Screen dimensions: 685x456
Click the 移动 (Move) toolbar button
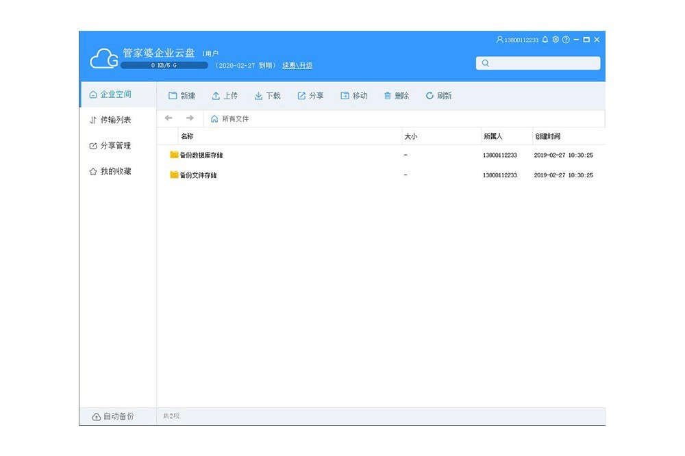coord(354,96)
